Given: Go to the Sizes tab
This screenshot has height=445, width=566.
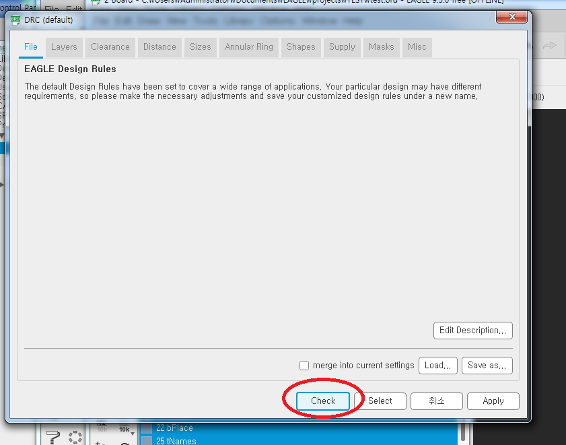Looking at the screenshot, I should tap(201, 47).
